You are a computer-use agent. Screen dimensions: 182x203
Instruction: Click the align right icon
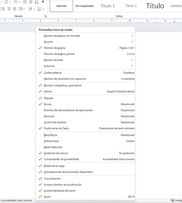point(9,9)
